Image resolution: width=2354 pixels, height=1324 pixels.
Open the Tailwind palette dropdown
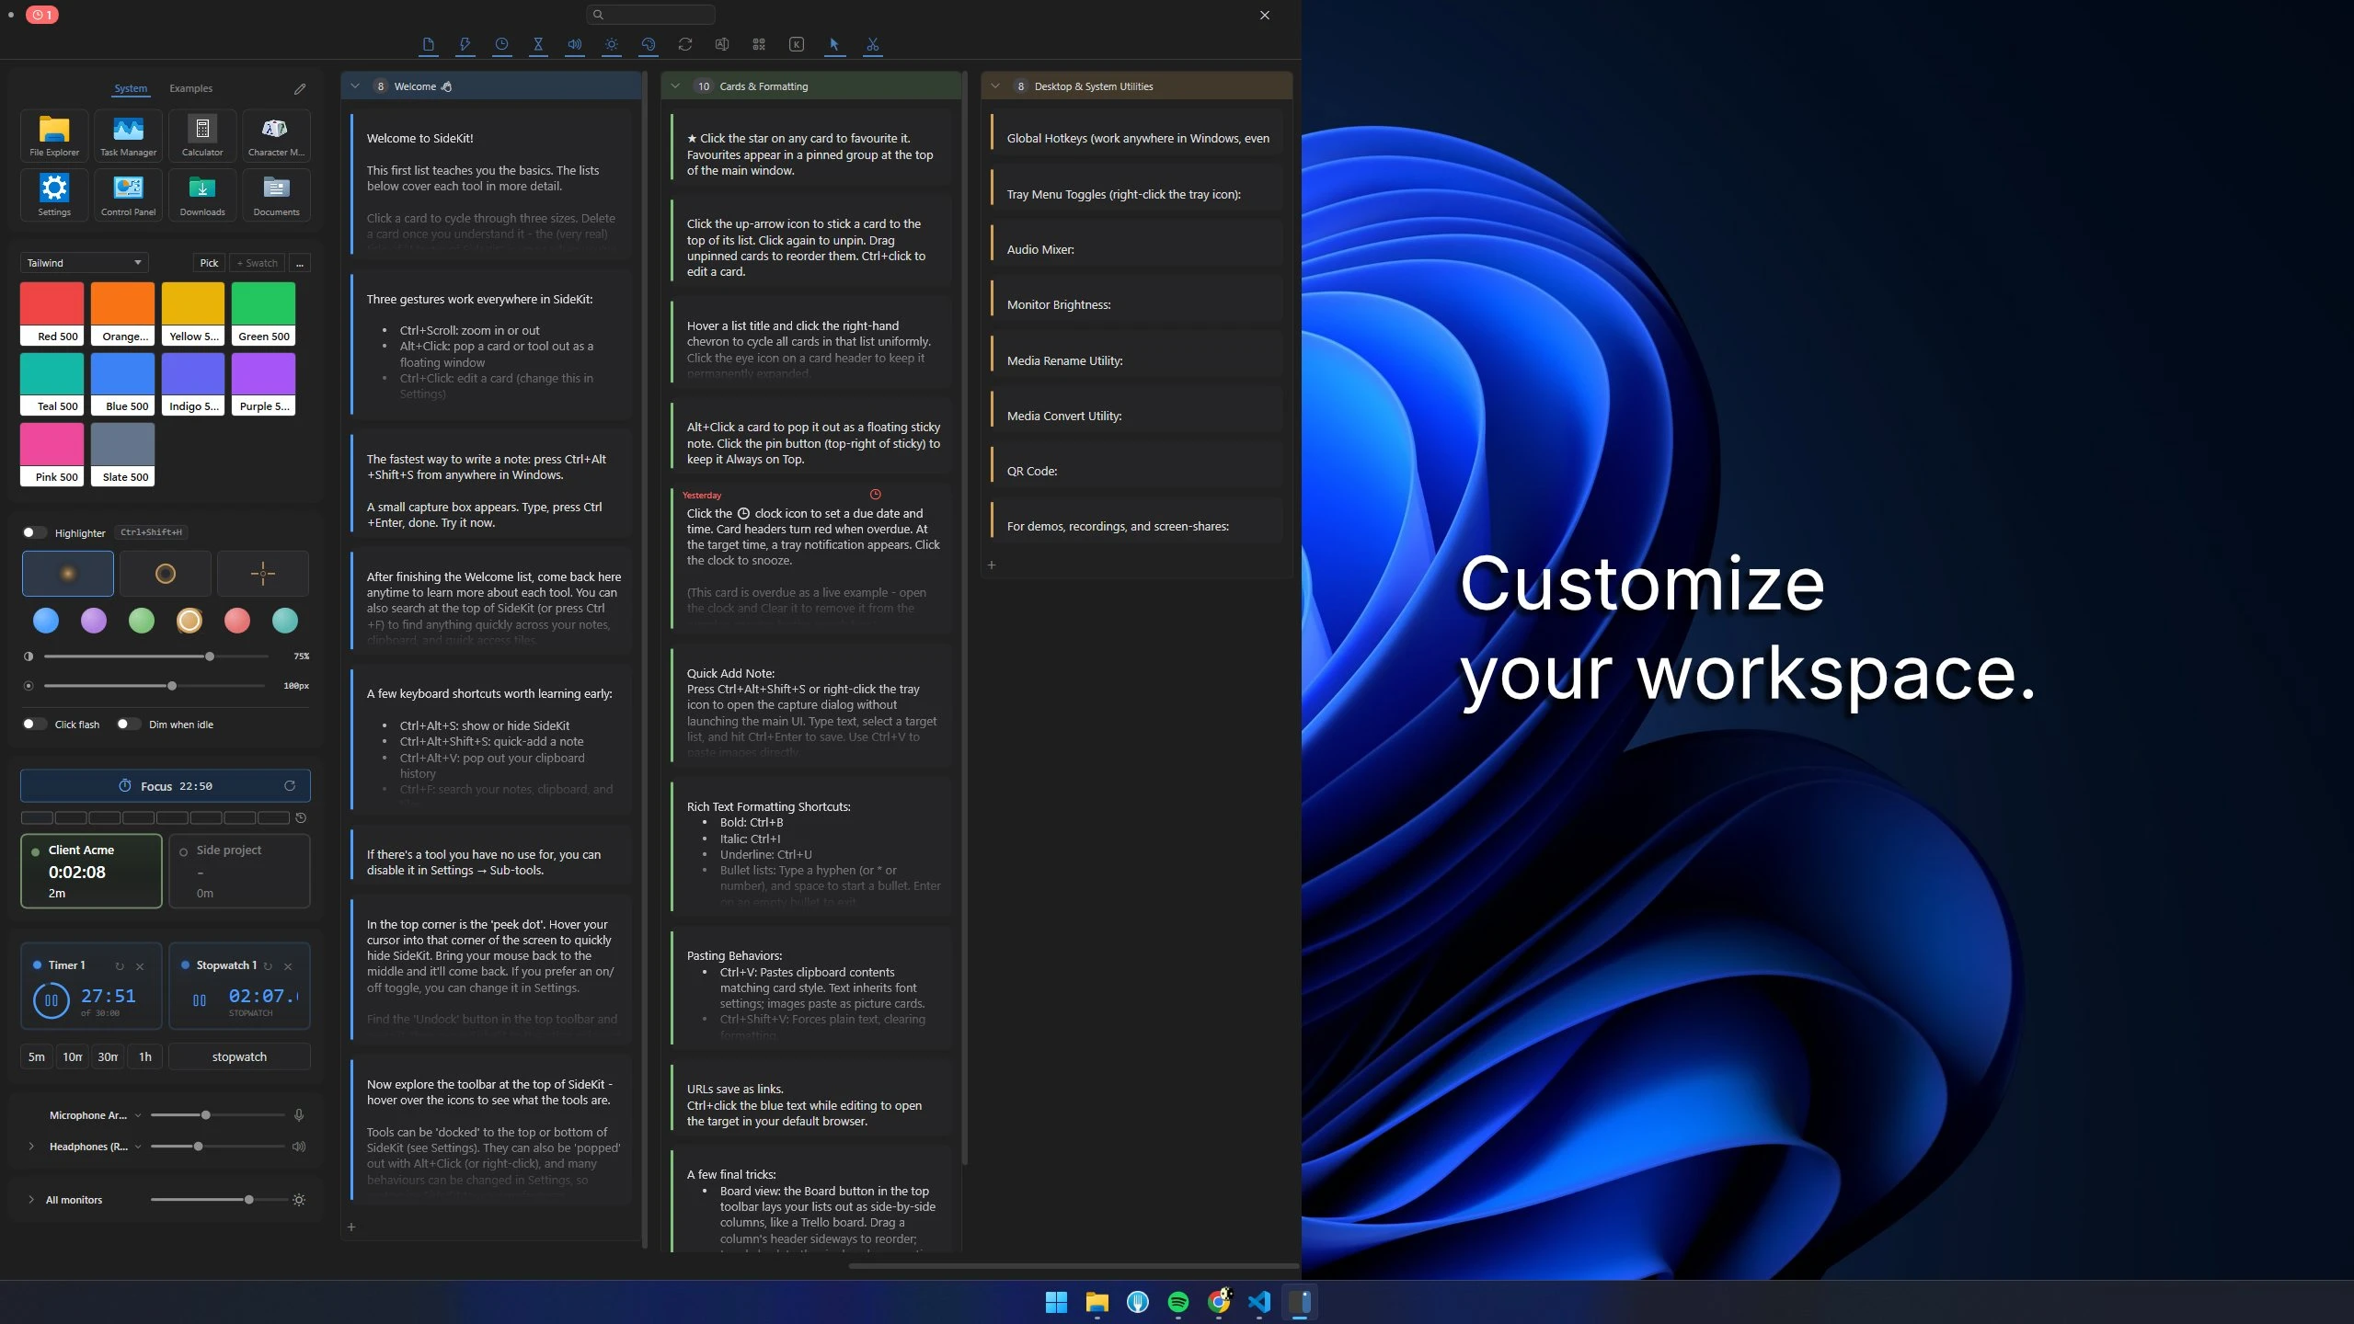click(84, 263)
